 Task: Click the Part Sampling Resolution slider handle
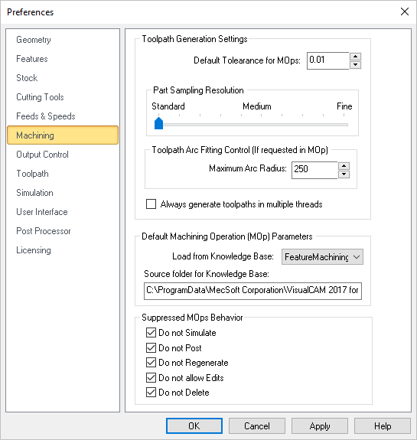(159, 123)
